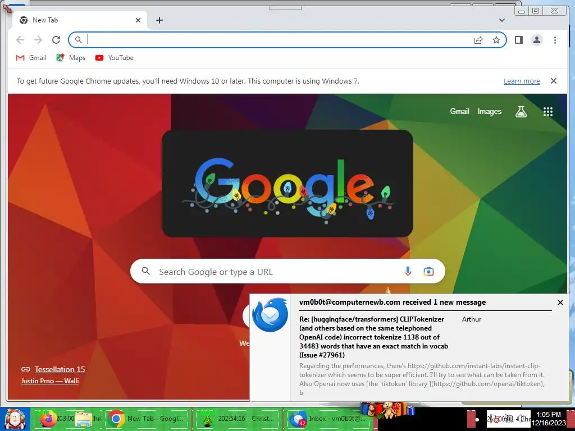Dismiss the Windows 7 update infobar
The width and height of the screenshot is (575, 431).
click(554, 81)
